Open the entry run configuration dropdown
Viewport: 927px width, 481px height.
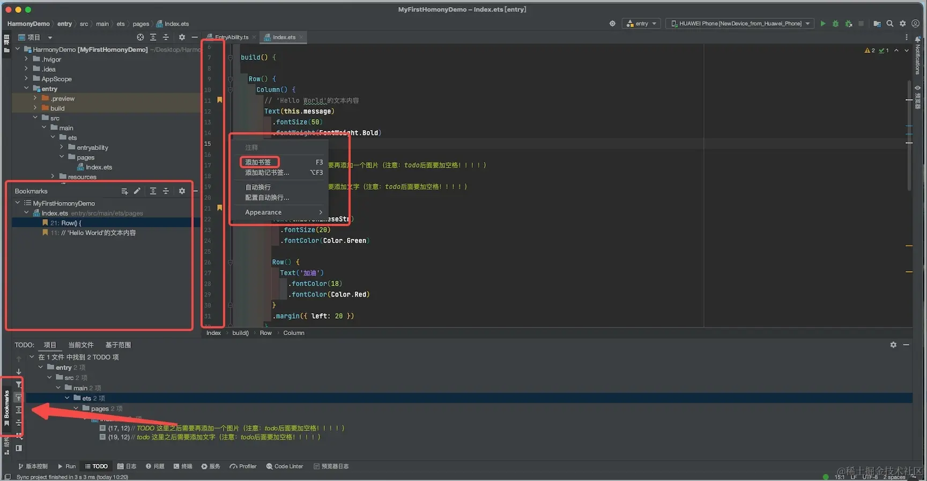(642, 24)
